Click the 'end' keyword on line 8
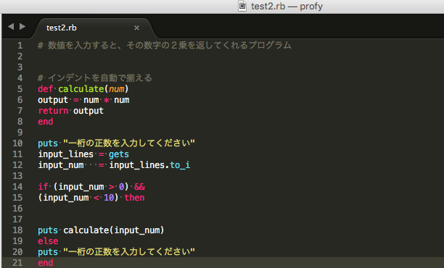The width and height of the screenshot is (444, 268). (x=45, y=122)
